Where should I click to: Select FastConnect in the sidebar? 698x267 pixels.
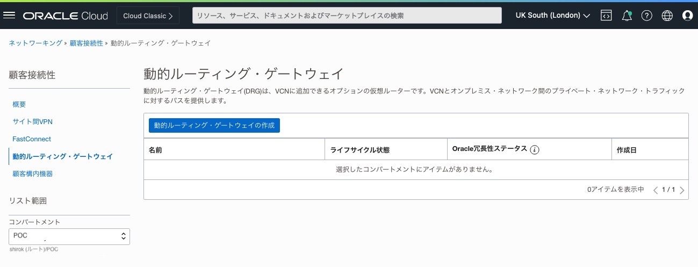(x=32, y=139)
